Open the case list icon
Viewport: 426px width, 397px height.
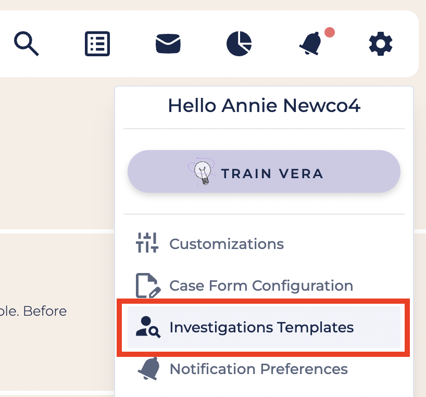pos(97,44)
